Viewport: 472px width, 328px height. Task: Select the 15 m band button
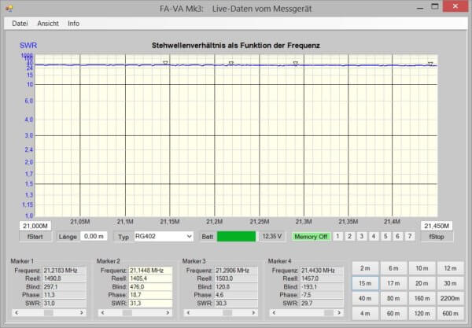click(x=365, y=283)
